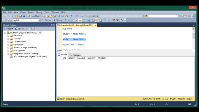Open a Database Engine Query icon
The image size is (199, 112).
[x=44, y=16]
